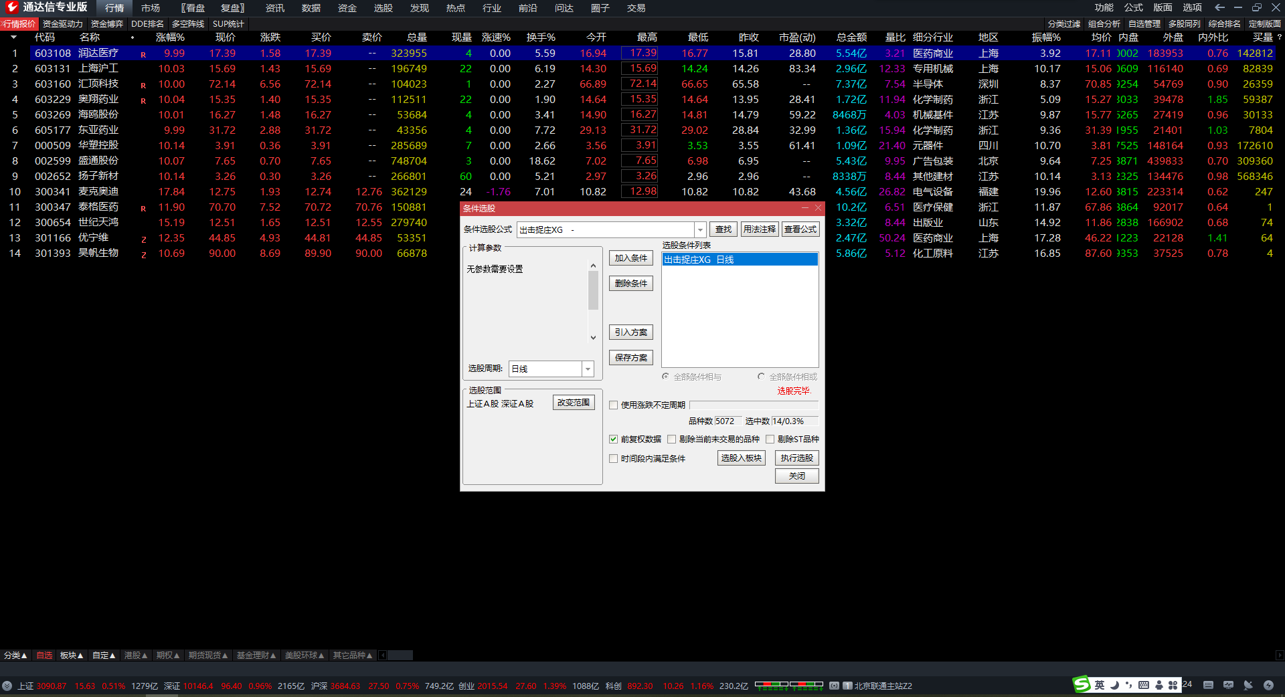Click the lightning bolt icon in status bar

[1268, 685]
